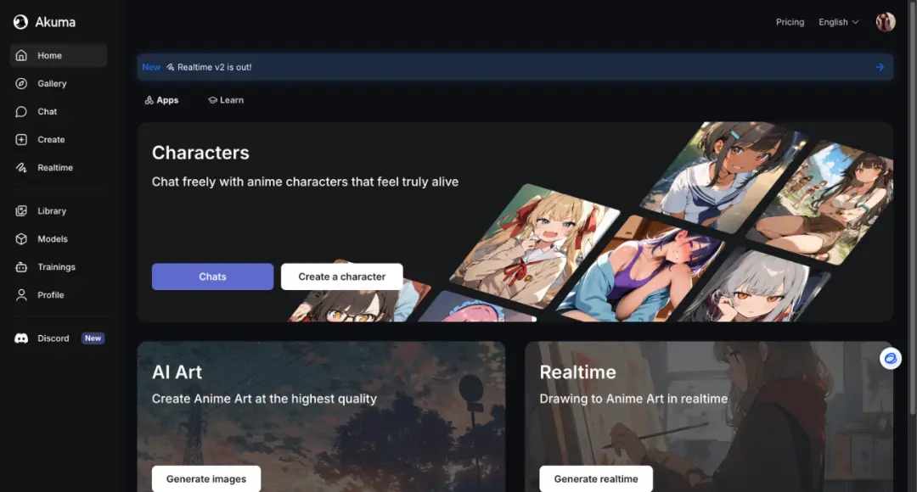
Task: Open Home via its house icon
Action: pyautogui.click(x=21, y=55)
